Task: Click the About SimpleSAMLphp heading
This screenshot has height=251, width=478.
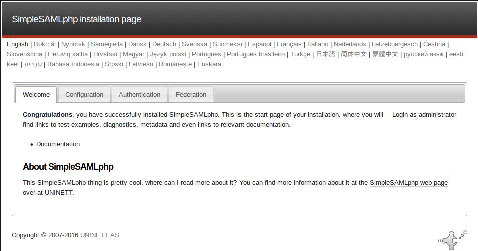Action: pos(68,167)
